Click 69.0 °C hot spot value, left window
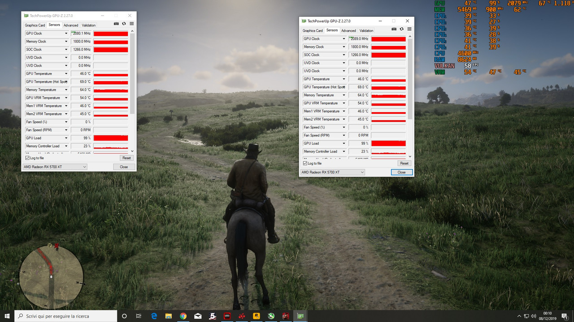Screen dimensions: 574x322 (x=82, y=82)
